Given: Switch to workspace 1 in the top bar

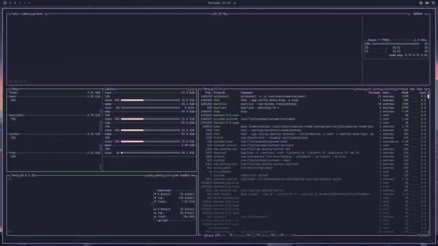Looking at the screenshot, I should (10, 3).
